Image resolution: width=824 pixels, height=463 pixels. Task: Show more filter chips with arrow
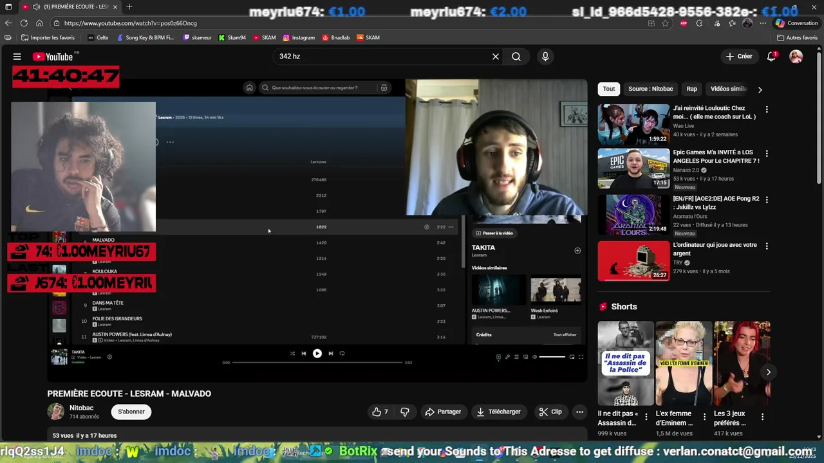pyautogui.click(x=760, y=89)
